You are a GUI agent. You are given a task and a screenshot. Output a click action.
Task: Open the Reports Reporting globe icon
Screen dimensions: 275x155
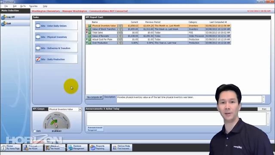coord(93,148)
